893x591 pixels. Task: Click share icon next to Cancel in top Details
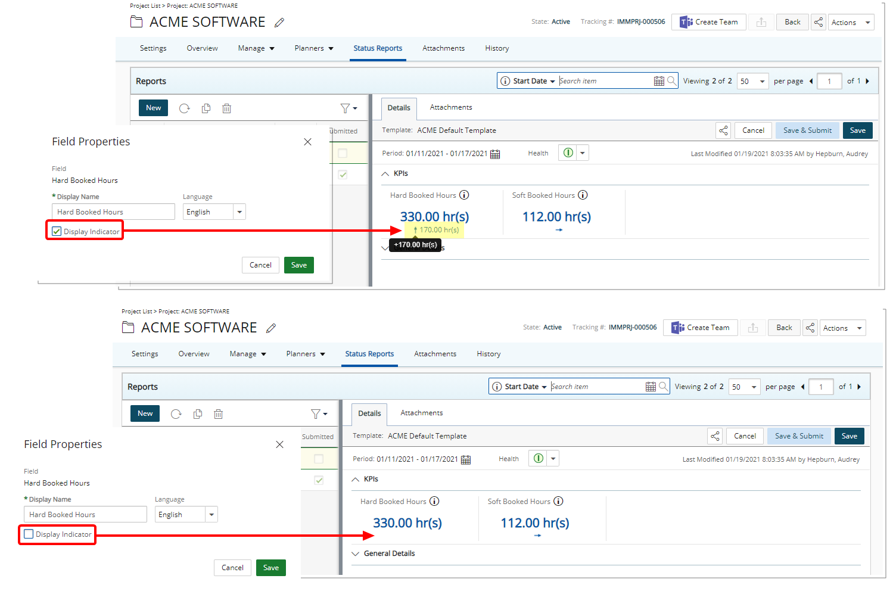click(723, 130)
